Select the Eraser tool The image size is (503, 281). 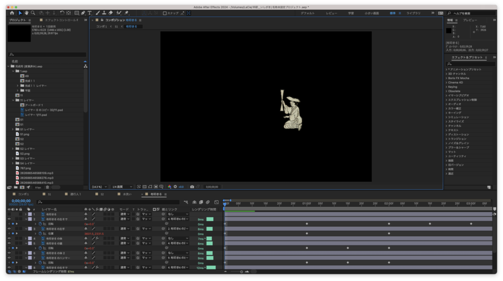click(x=110, y=13)
